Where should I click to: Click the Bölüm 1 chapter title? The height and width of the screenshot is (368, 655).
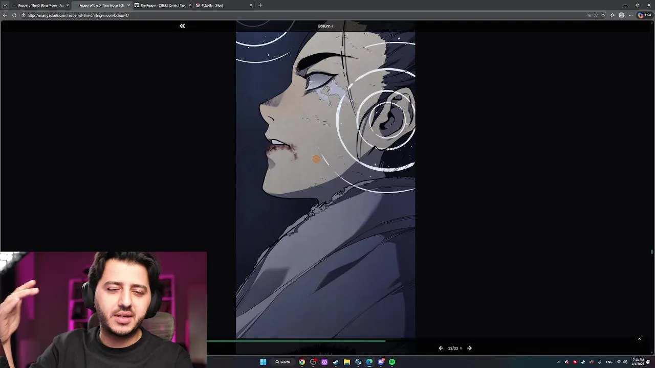[x=325, y=26]
